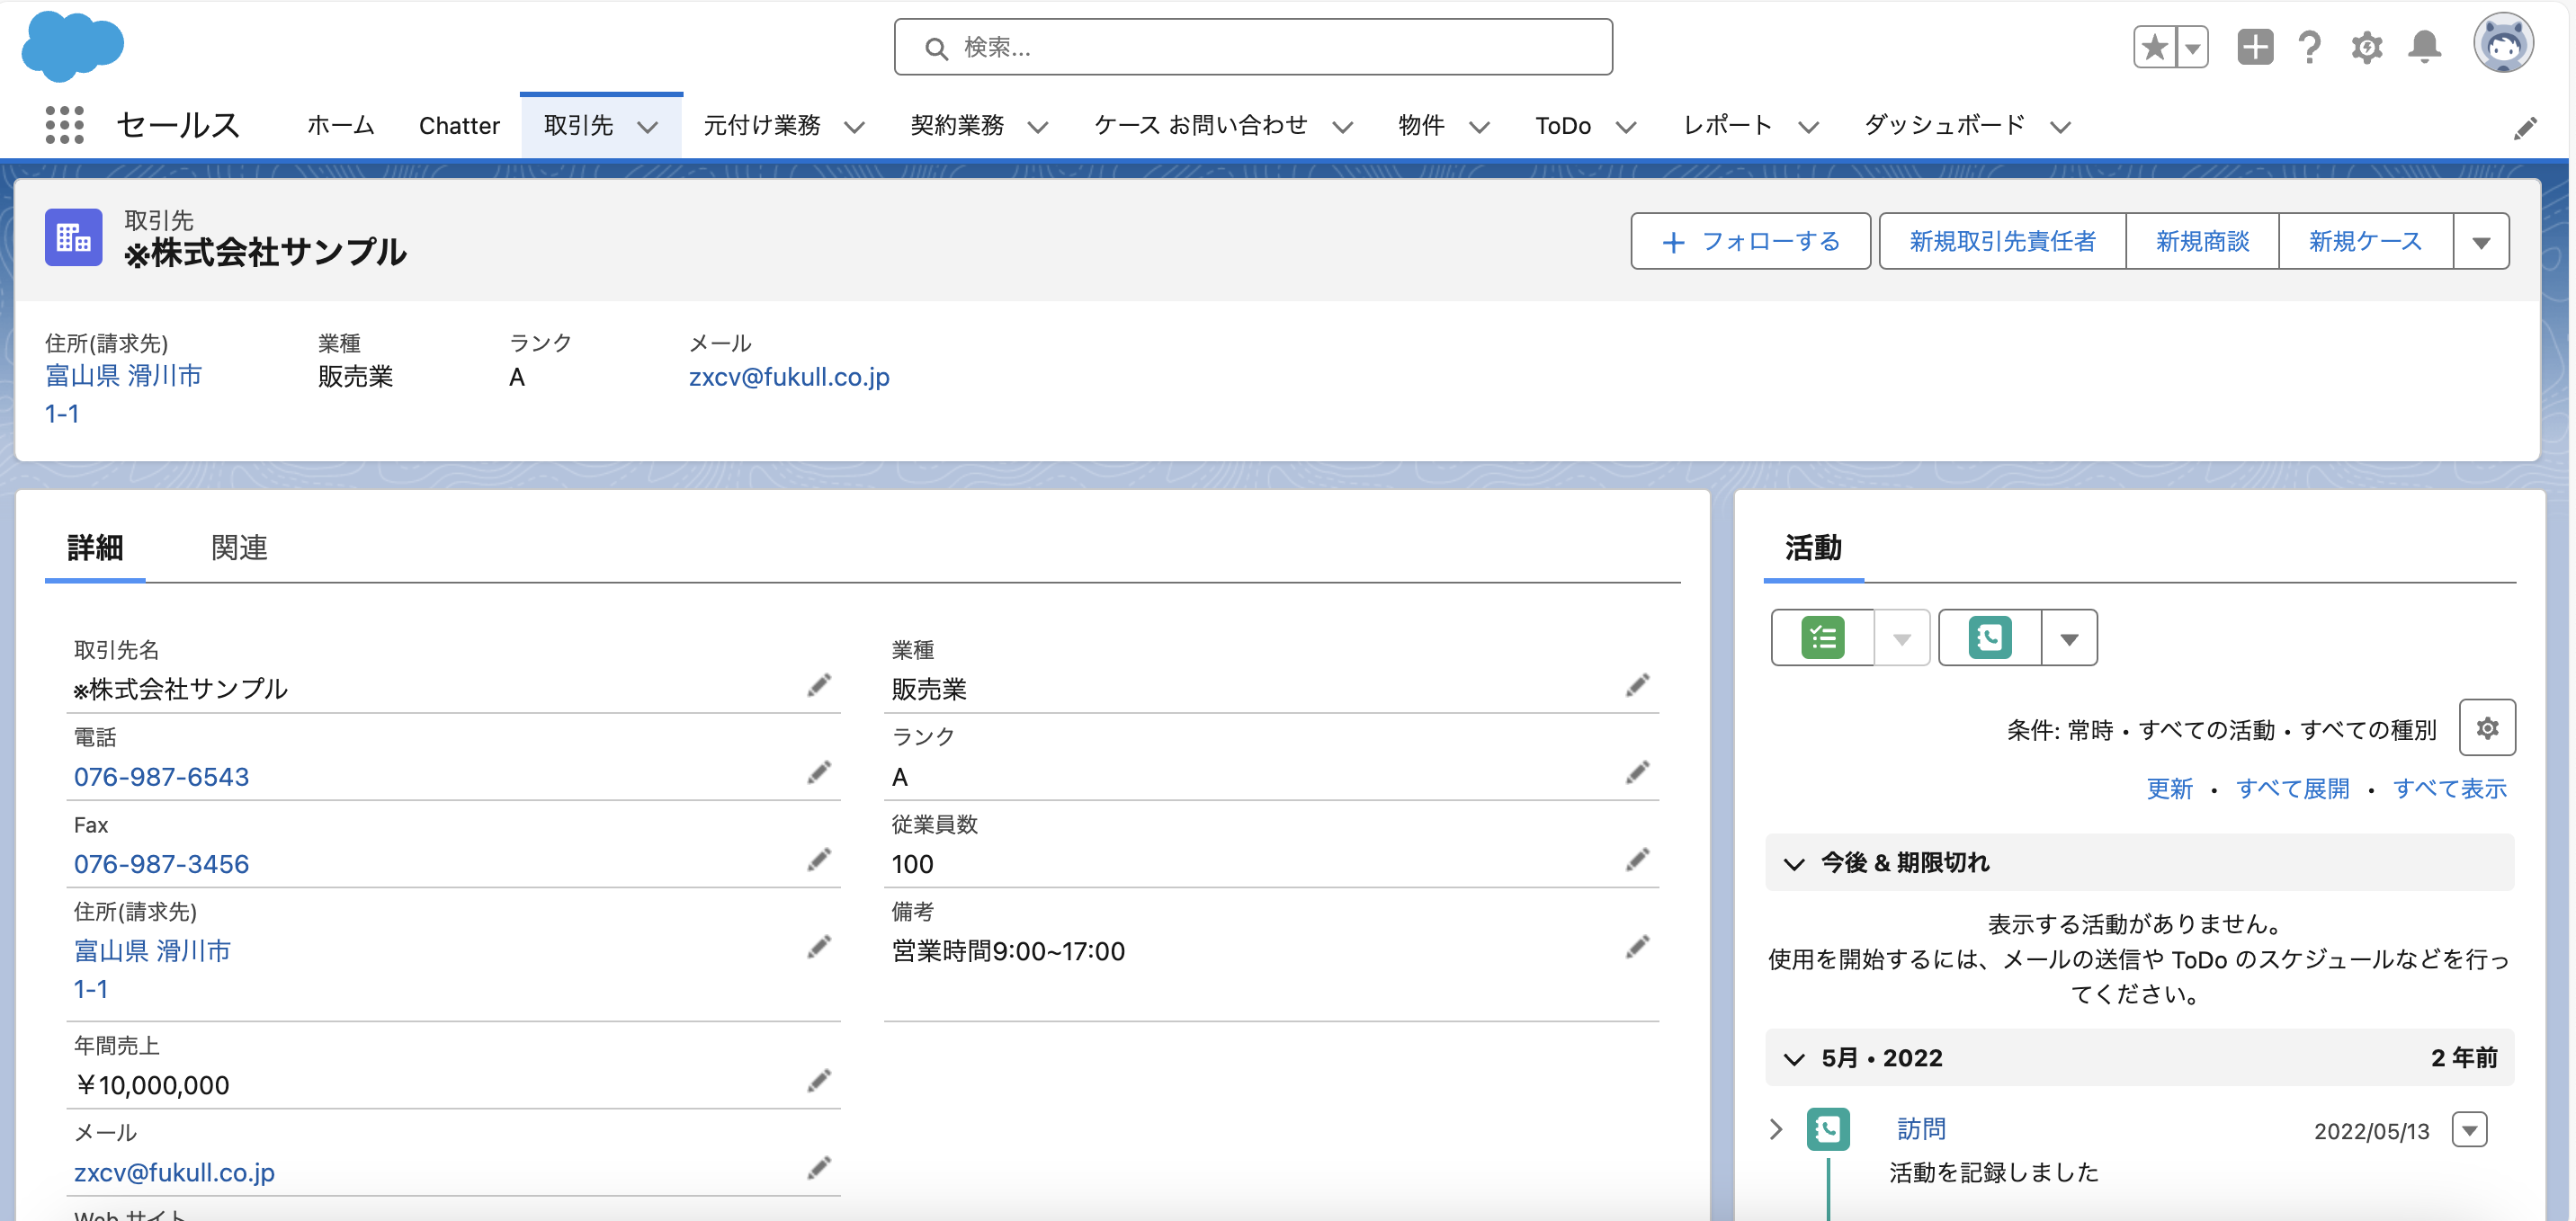The height and width of the screenshot is (1221, 2576).
Task: Edit the 年間売上 field with its pencil
Action: point(820,1081)
